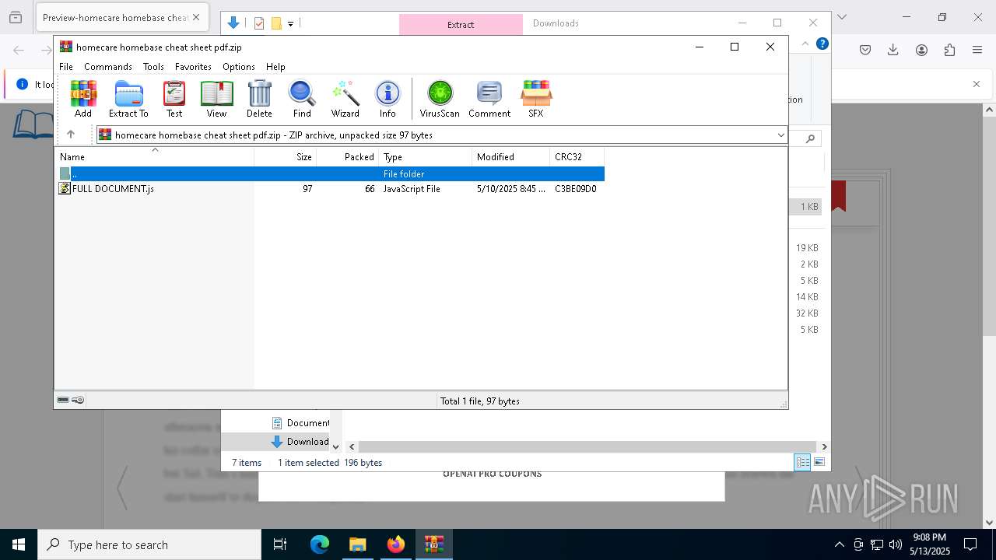This screenshot has width=996, height=560.
Task: Expand the archive path dropdown
Action: point(780,135)
